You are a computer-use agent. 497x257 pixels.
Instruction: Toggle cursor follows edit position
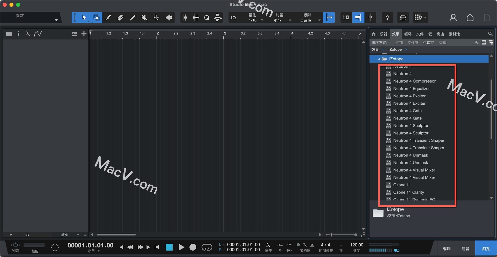pyautogui.click(x=370, y=18)
